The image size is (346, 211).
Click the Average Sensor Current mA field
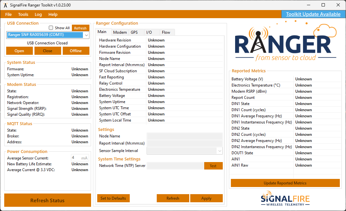coord(80,158)
